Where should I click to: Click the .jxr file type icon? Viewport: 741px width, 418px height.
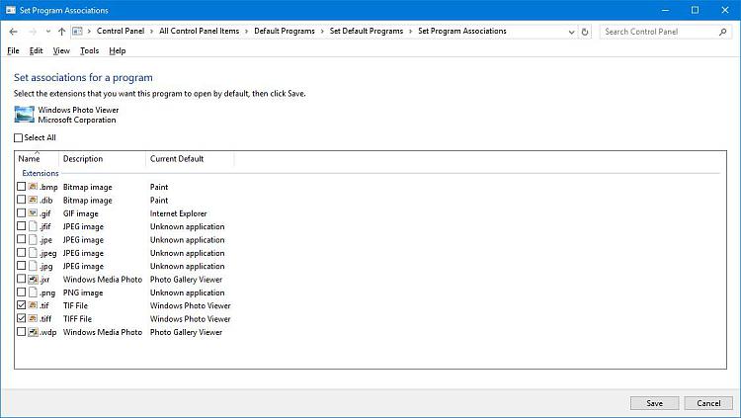coord(33,279)
